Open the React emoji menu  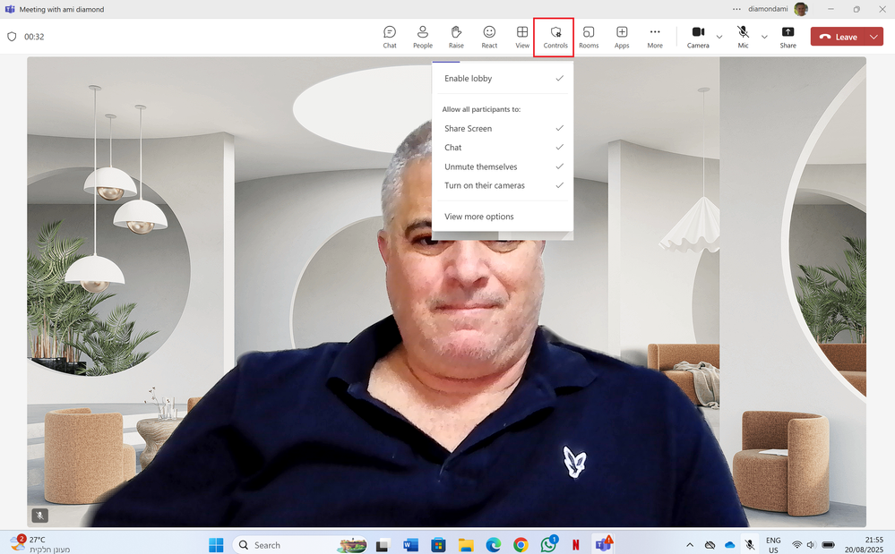[x=489, y=37]
